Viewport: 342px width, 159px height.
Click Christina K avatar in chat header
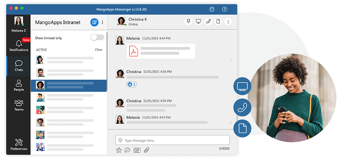tap(121, 21)
